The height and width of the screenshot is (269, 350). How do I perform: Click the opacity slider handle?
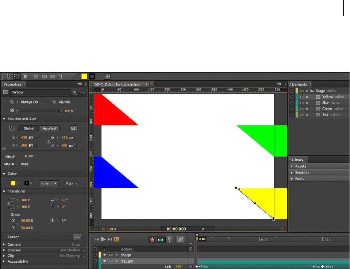(x=61, y=111)
